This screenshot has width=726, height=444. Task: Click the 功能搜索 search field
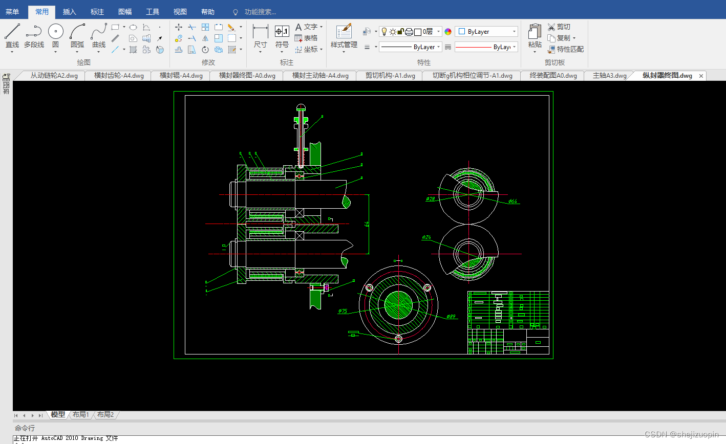click(x=260, y=12)
